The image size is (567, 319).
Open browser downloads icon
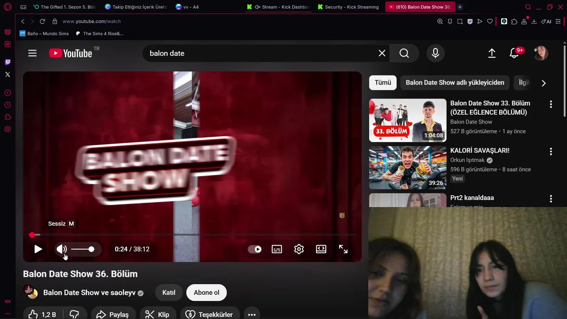click(534, 21)
